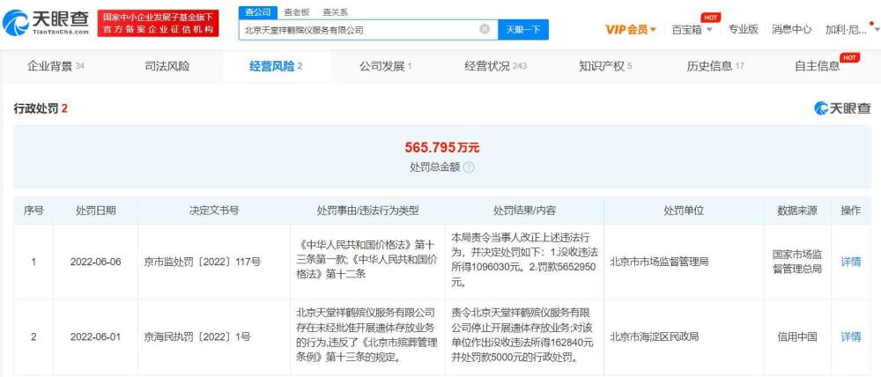Select document number 京海民执罚〔2022〕1号
This screenshot has height=377, width=881.
[197, 337]
